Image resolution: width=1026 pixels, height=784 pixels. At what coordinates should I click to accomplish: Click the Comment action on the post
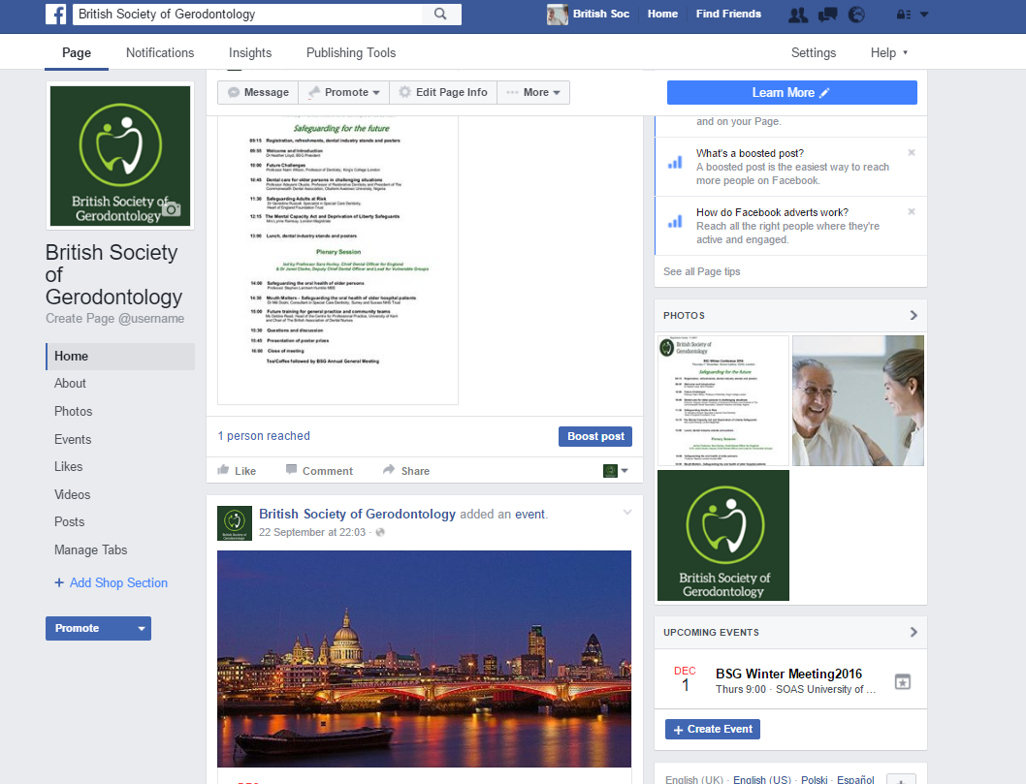[319, 470]
